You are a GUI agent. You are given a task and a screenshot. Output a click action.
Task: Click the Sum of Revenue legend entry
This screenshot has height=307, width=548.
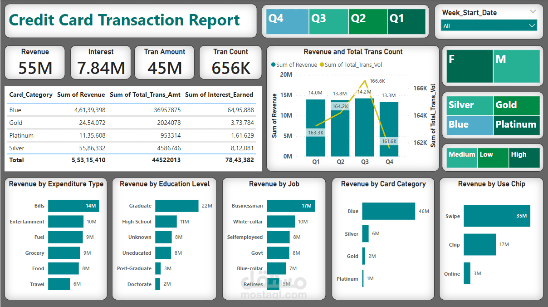(x=294, y=65)
